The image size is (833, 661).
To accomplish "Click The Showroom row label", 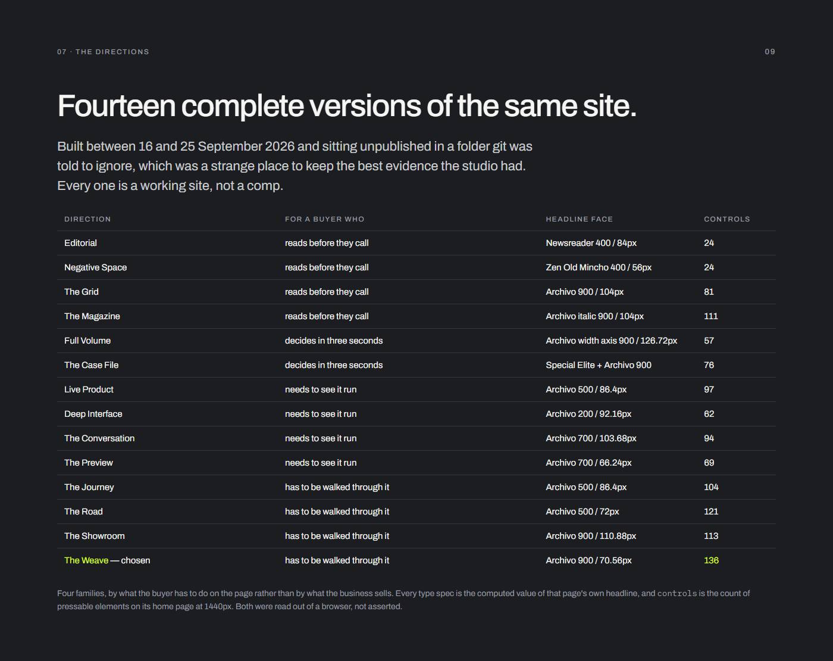I will [x=95, y=536].
